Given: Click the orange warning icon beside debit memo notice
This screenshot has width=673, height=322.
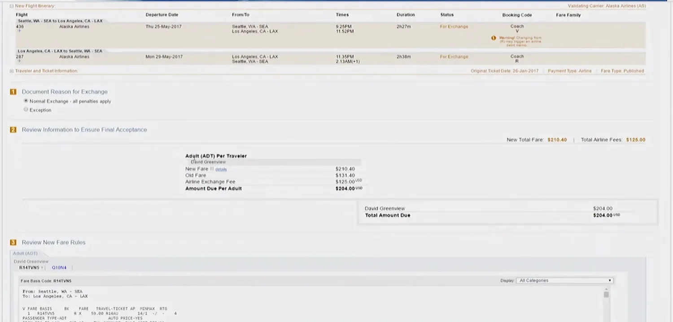Looking at the screenshot, I should [494, 38].
